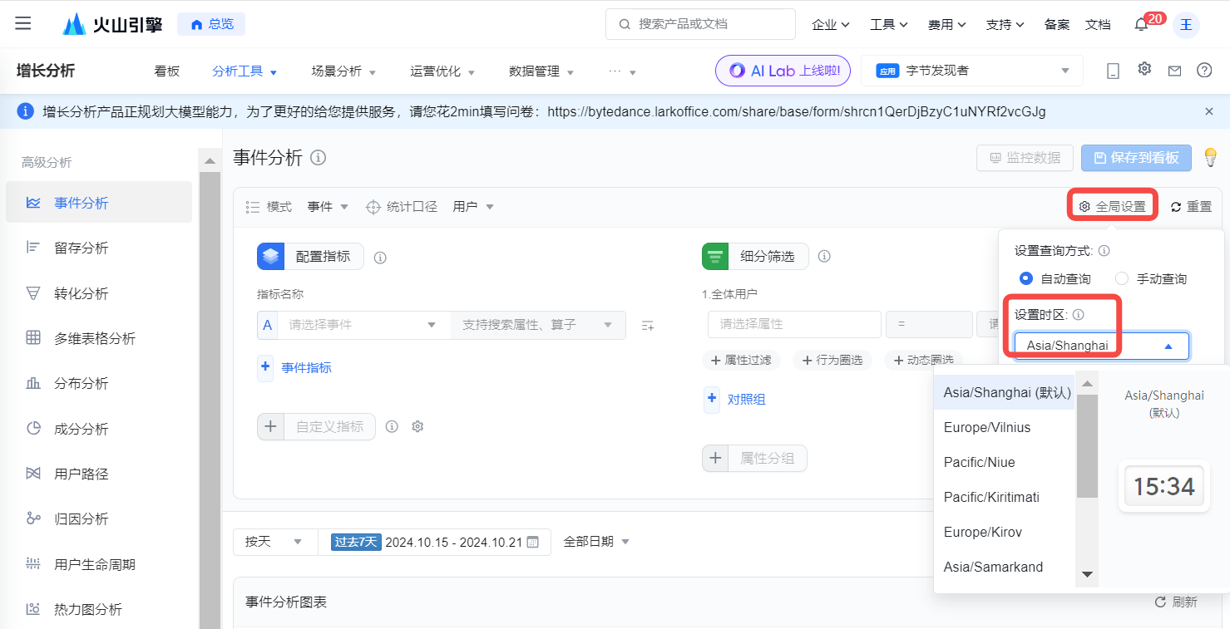The width and height of the screenshot is (1230, 629).
Task: Click the add-row icon beside the metric selector
Action: tap(648, 326)
